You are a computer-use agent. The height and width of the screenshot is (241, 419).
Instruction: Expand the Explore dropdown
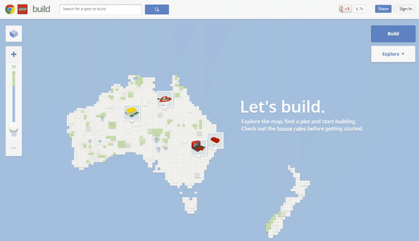coord(393,54)
